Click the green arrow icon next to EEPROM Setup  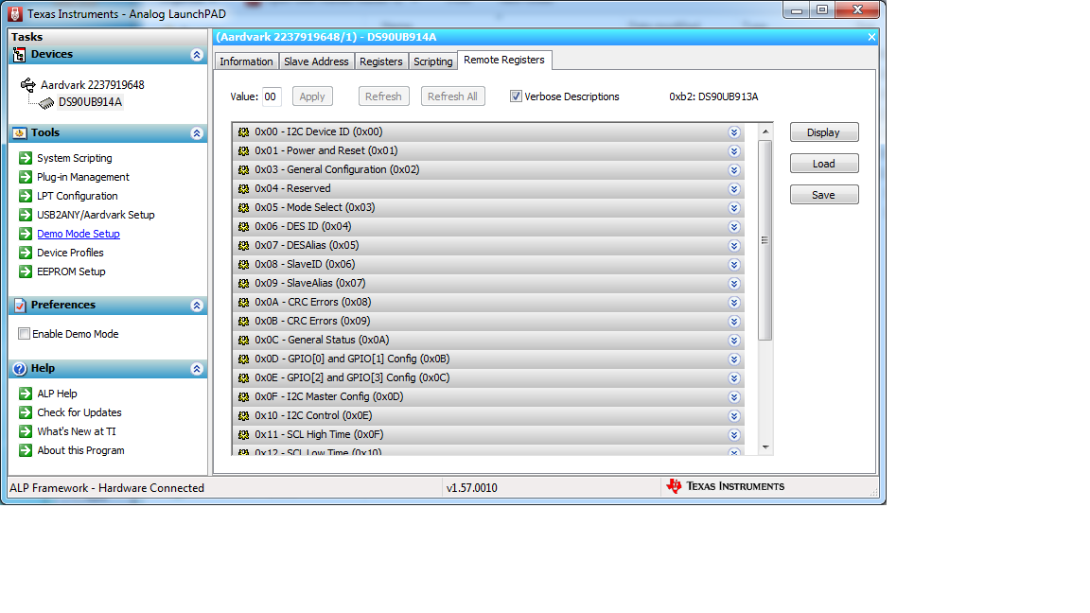tap(26, 271)
